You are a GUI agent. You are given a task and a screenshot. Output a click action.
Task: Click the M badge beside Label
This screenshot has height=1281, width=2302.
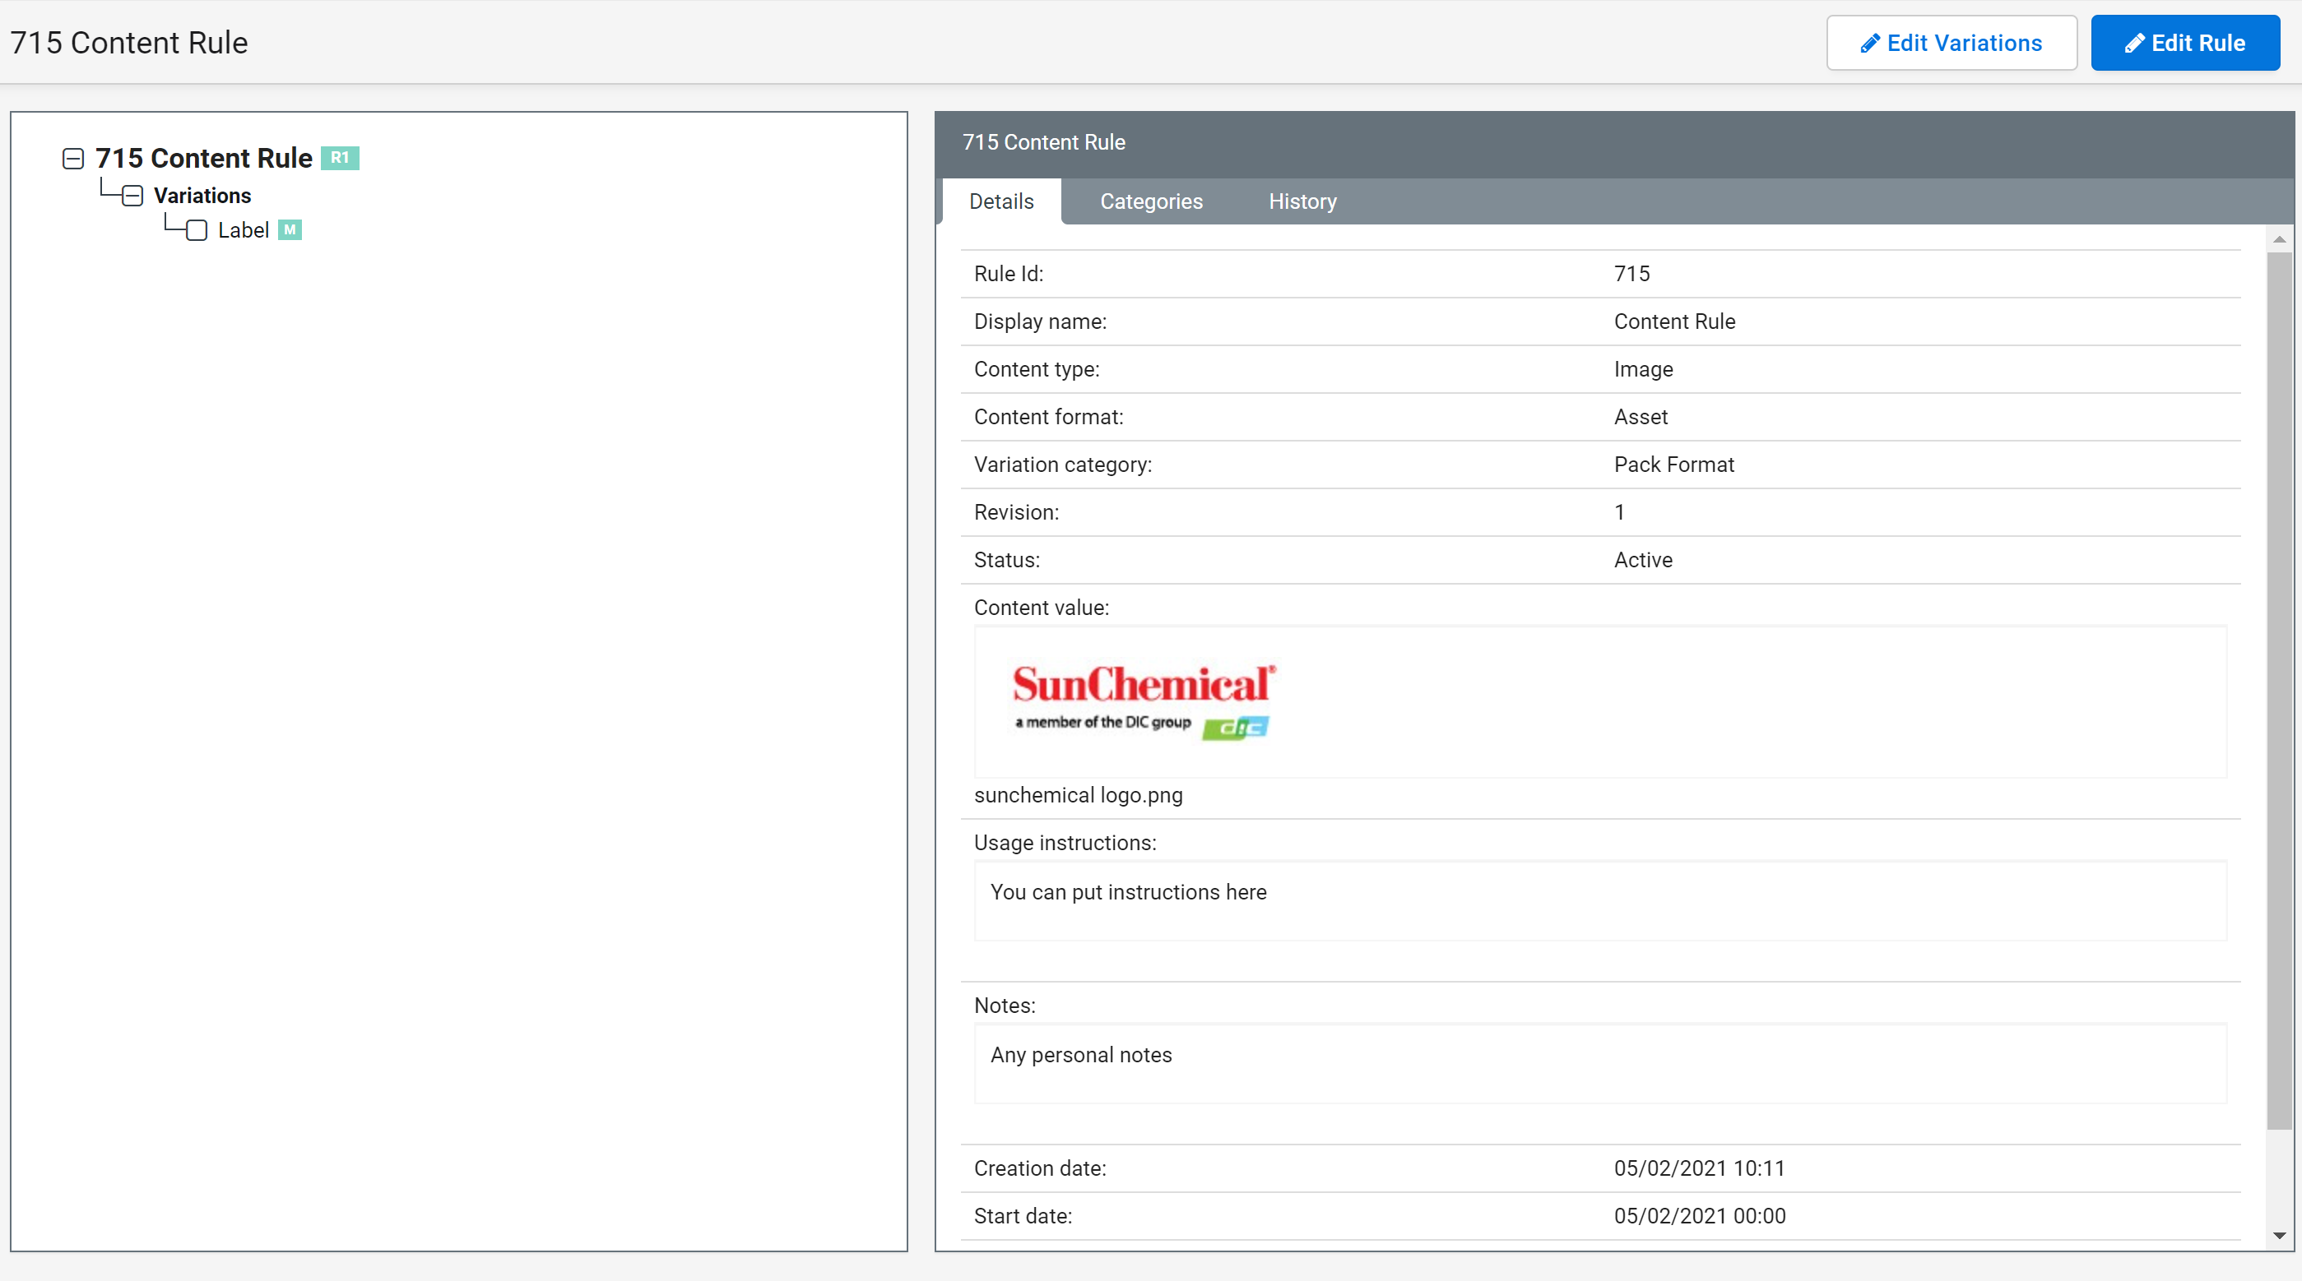290,229
